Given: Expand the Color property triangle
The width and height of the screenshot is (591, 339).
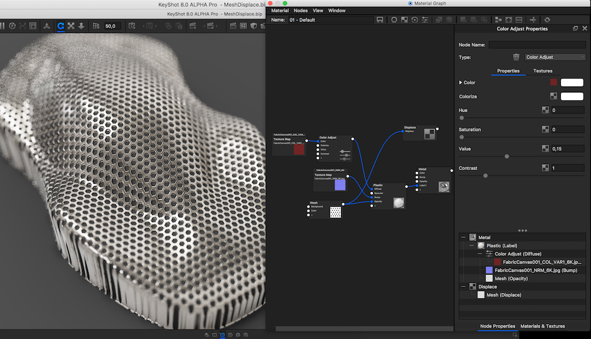Looking at the screenshot, I should tap(460, 83).
